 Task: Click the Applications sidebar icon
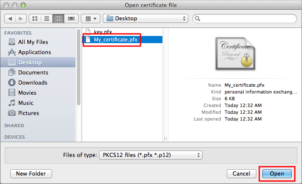(12, 52)
